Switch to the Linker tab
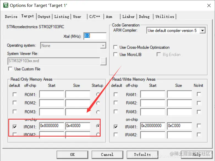The width and height of the screenshot is (215, 161). (x=128, y=16)
